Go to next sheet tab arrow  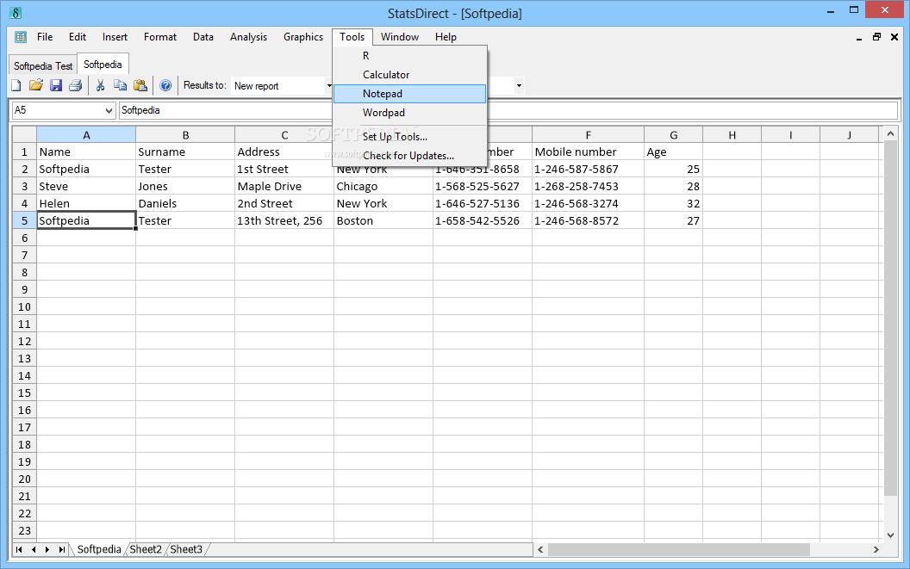tap(47, 549)
